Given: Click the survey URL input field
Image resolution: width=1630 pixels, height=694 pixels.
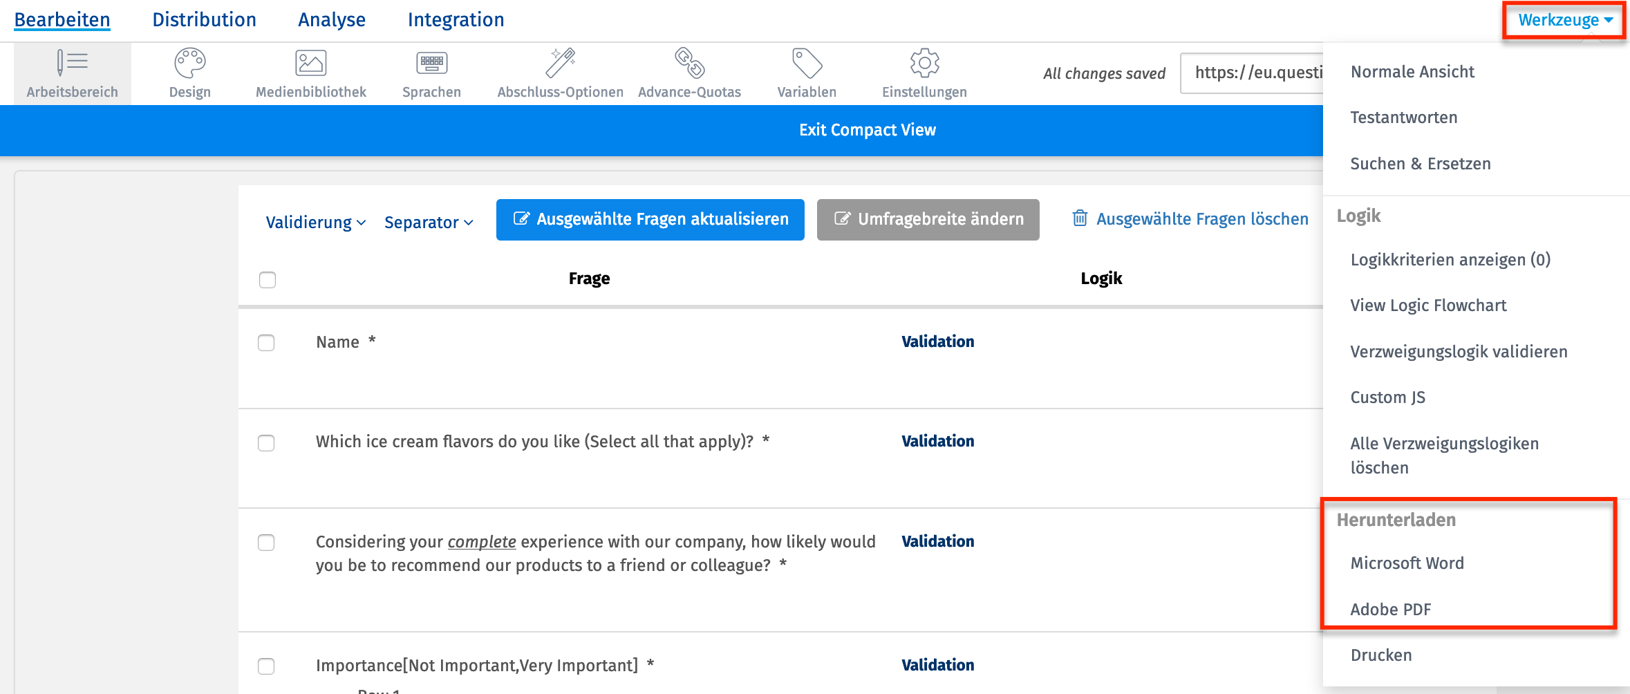Looking at the screenshot, I should (1253, 73).
